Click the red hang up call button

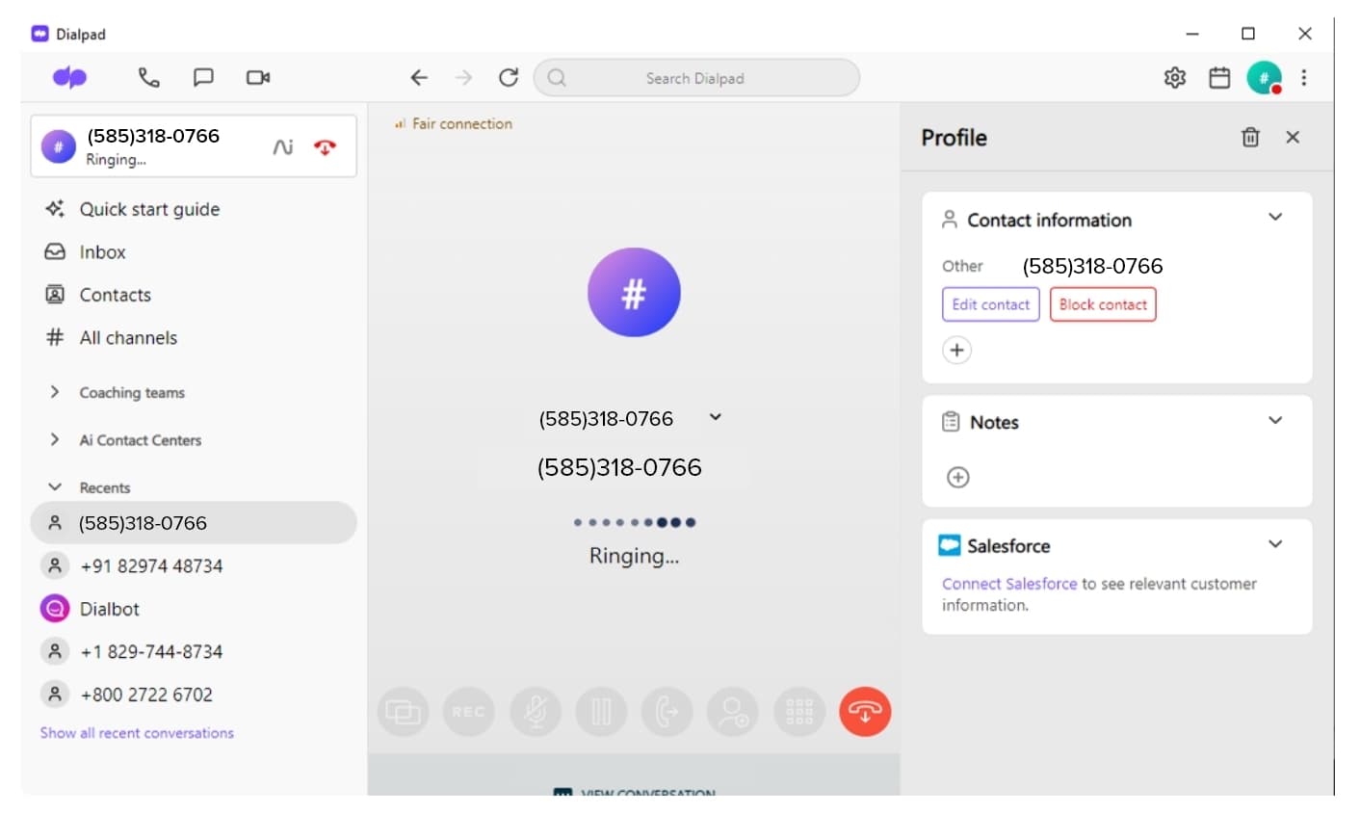[x=864, y=712]
